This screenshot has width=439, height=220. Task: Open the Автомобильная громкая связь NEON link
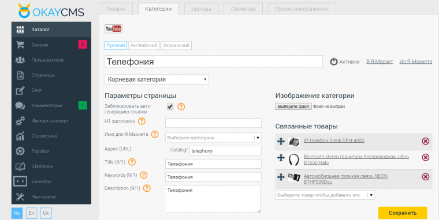coord(345,179)
